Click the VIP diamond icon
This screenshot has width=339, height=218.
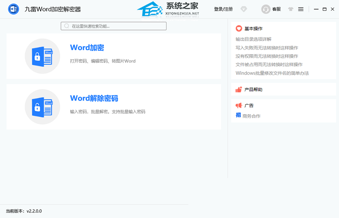pos(243,9)
